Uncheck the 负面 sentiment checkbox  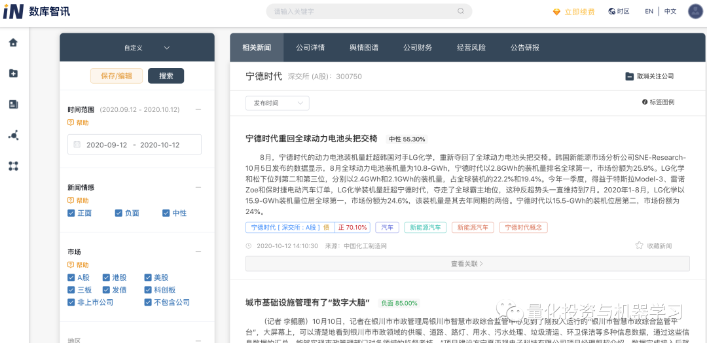(118, 213)
